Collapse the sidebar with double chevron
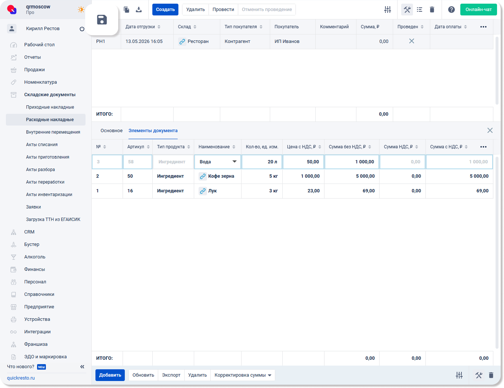 [82, 367]
